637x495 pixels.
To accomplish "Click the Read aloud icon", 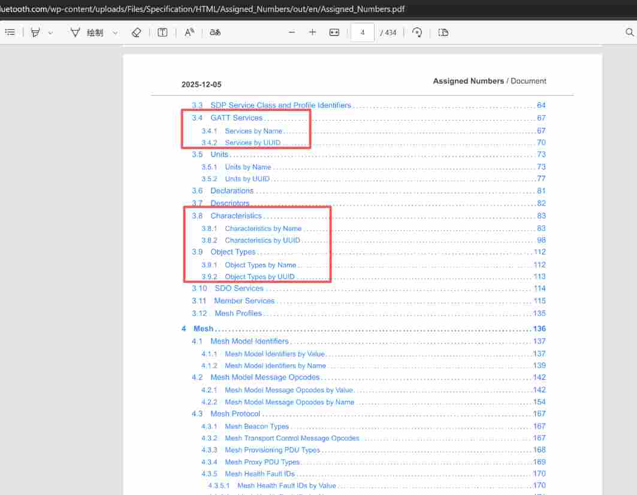I will [189, 32].
